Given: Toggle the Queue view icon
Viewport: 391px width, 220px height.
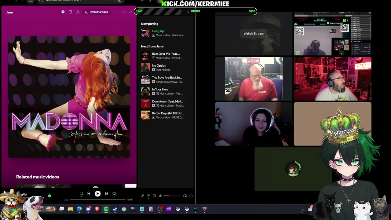Looking at the screenshot, I should [x=148, y=196].
